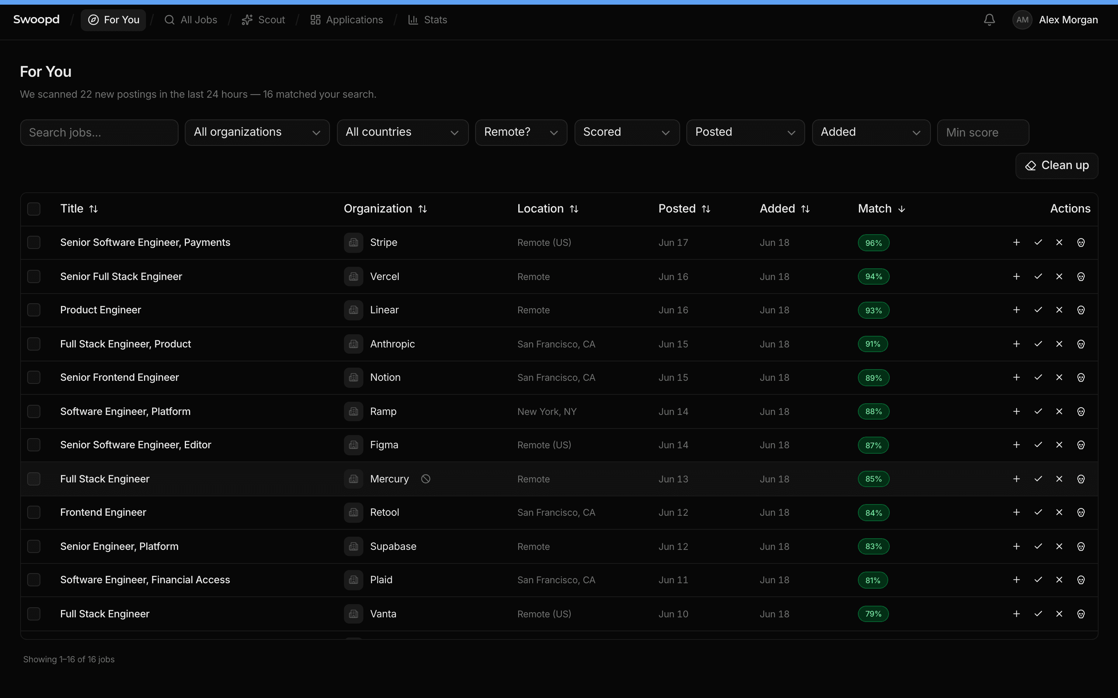Click the plus icon in the Vercel row
Viewport: 1118px width, 698px height.
pos(1016,276)
